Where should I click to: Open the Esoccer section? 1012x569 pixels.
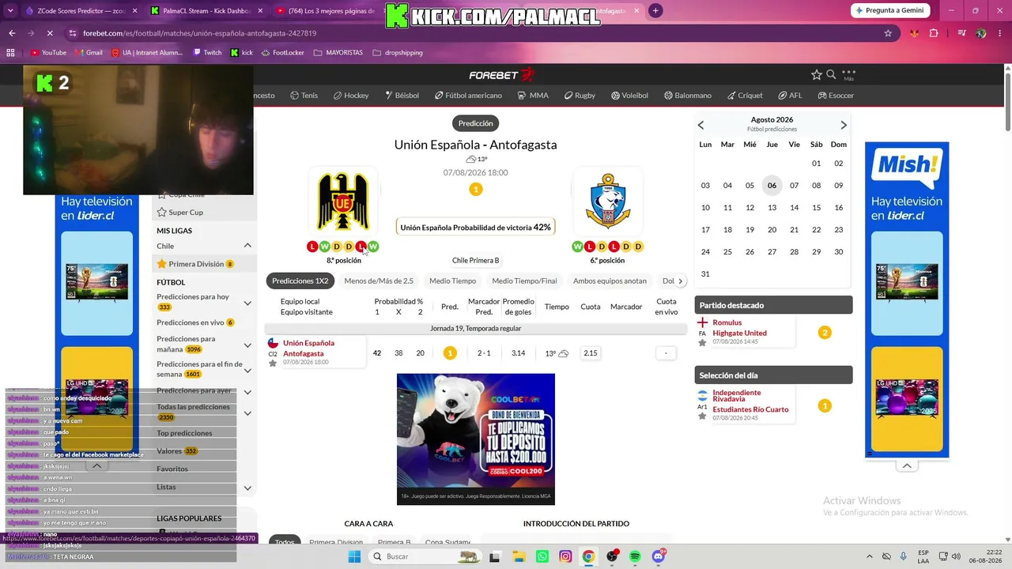click(x=836, y=96)
